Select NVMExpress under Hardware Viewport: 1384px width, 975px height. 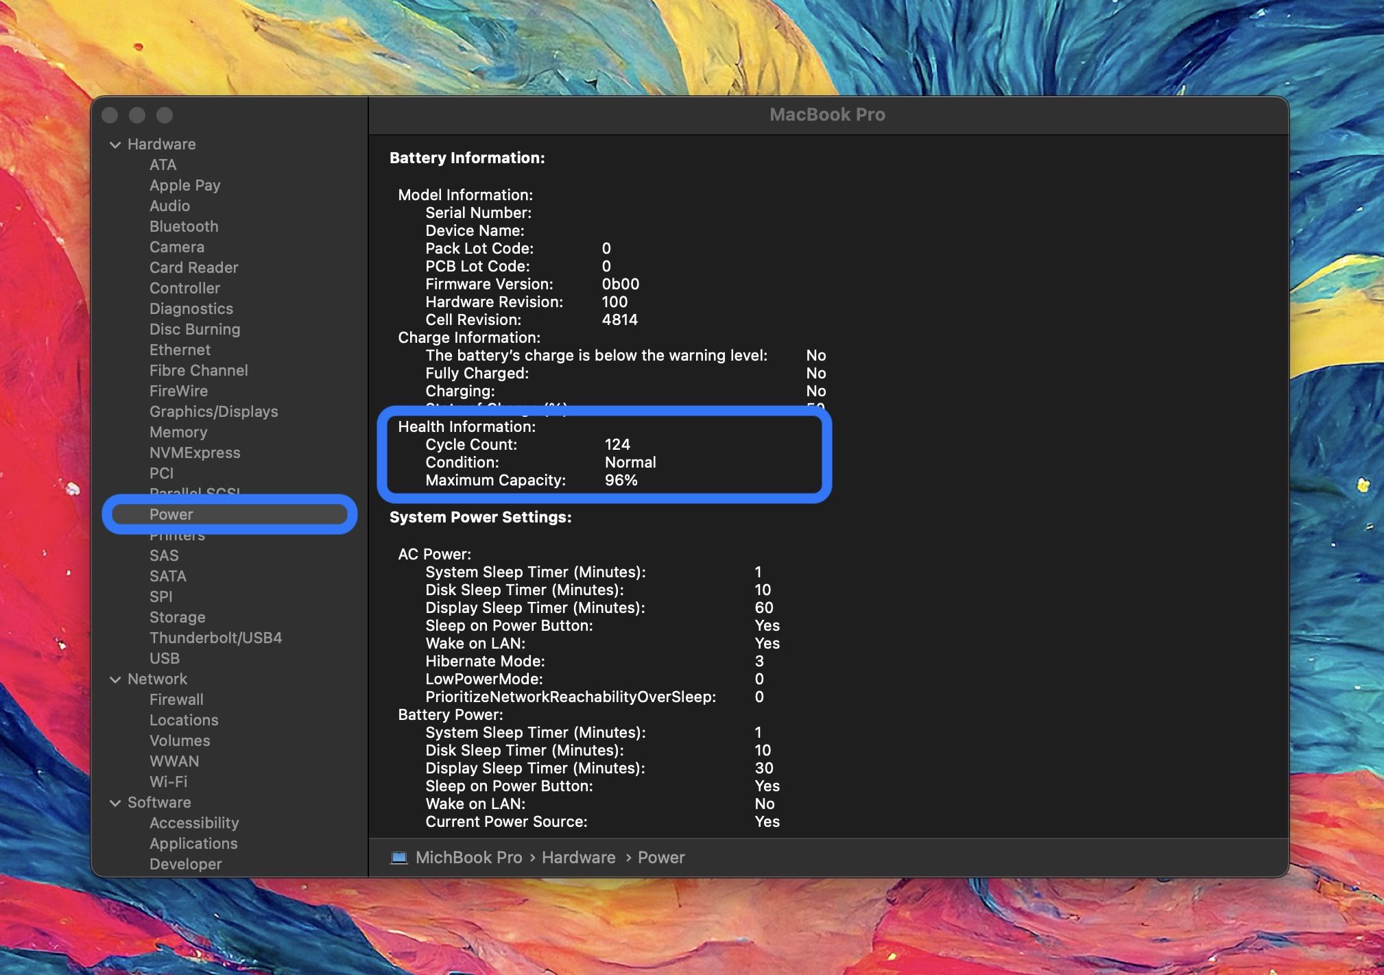[195, 452]
